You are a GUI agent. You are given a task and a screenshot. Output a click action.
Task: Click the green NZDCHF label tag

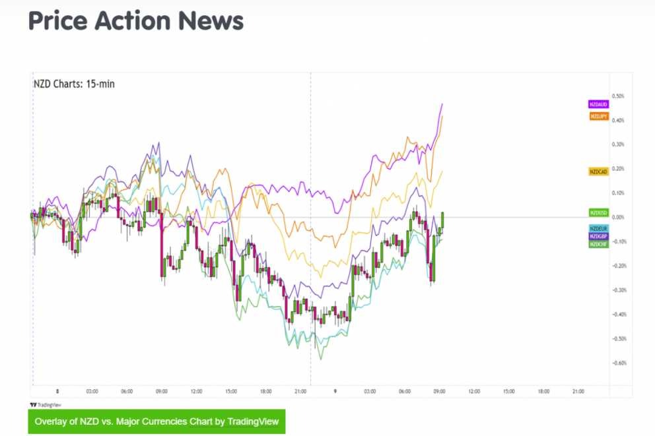pyautogui.click(x=598, y=244)
